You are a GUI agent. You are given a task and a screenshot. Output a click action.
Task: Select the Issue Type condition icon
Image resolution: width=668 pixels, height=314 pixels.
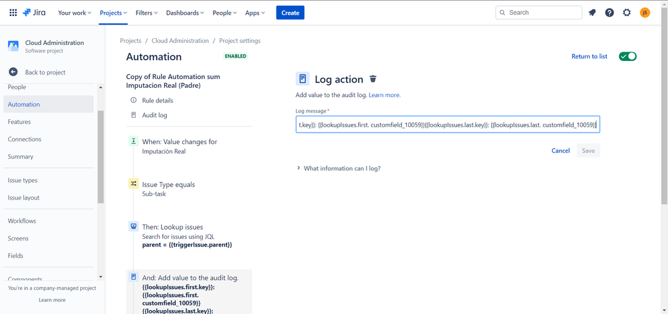[x=133, y=183]
